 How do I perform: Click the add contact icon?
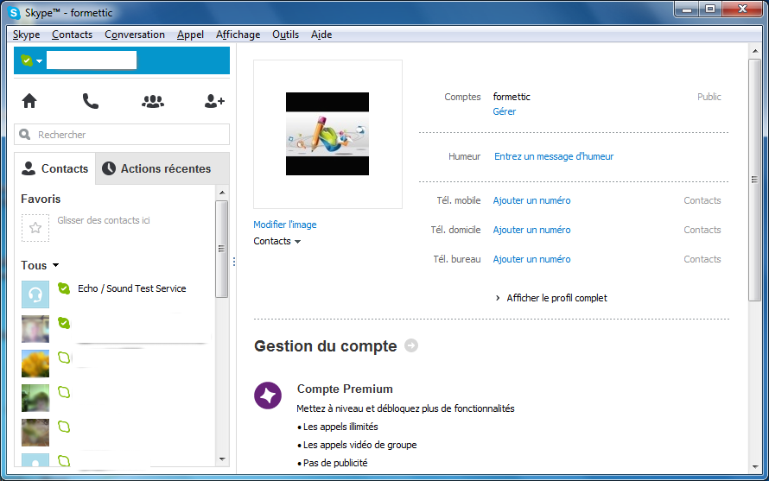[x=214, y=101]
